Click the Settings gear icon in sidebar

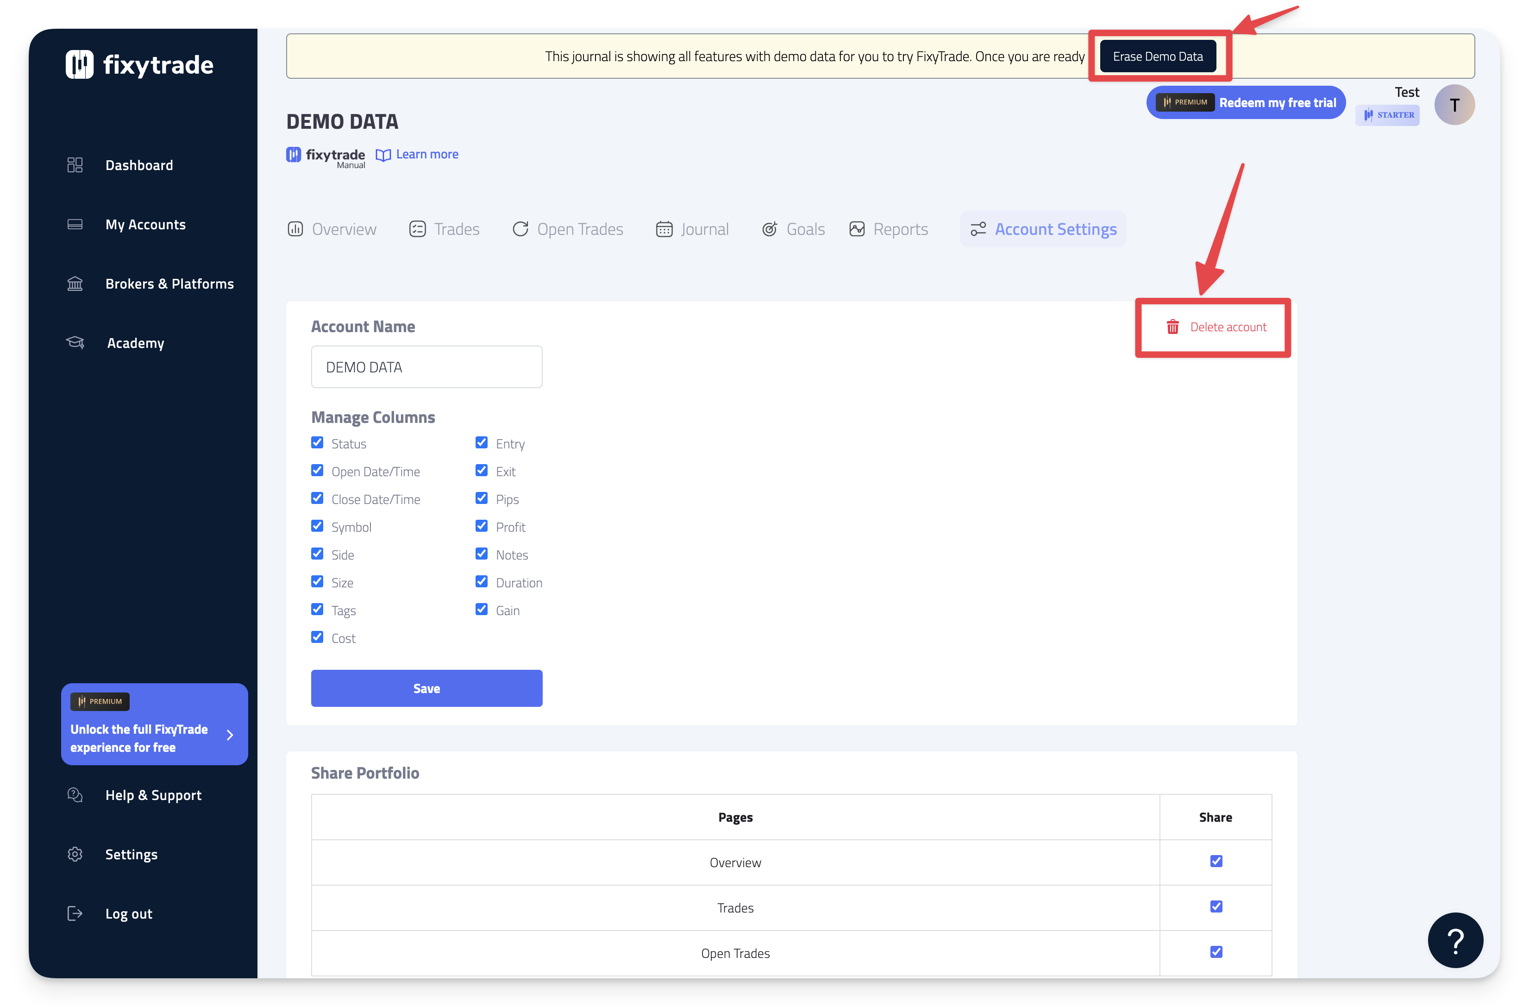[75, 854]
